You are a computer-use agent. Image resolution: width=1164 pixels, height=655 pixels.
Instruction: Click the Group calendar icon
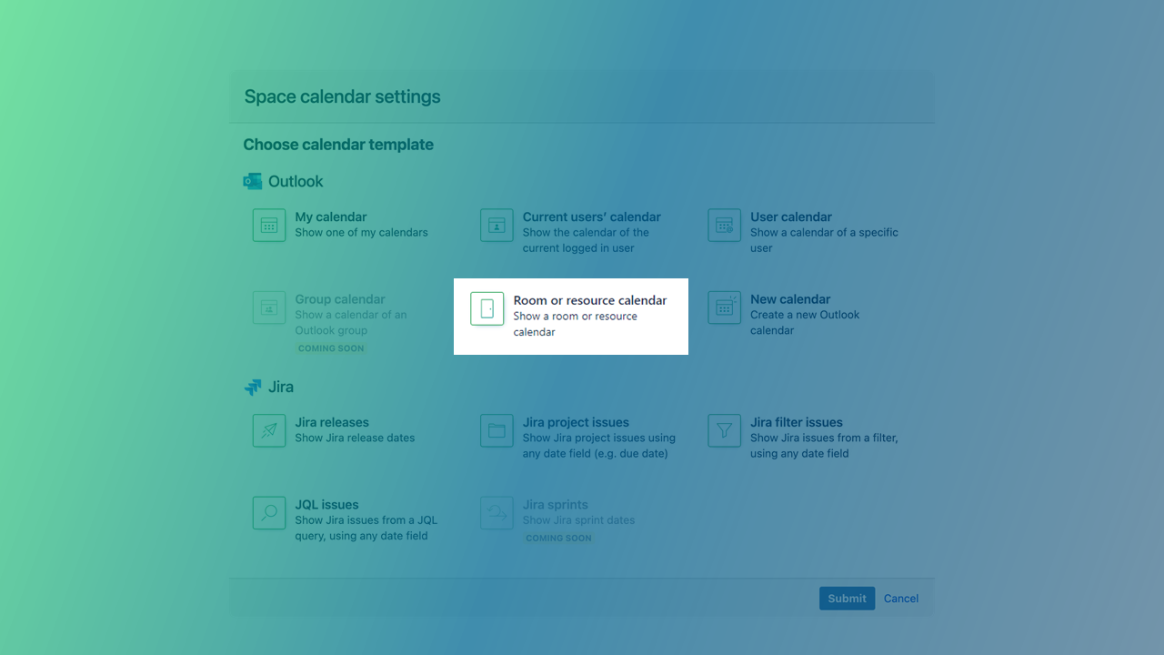point(269,307)
